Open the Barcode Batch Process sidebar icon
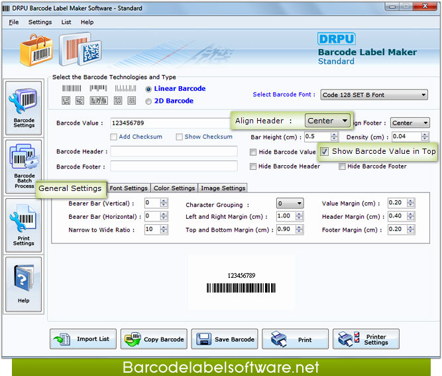The width and height of the screenshot is (442, 376). pos(24,166)
